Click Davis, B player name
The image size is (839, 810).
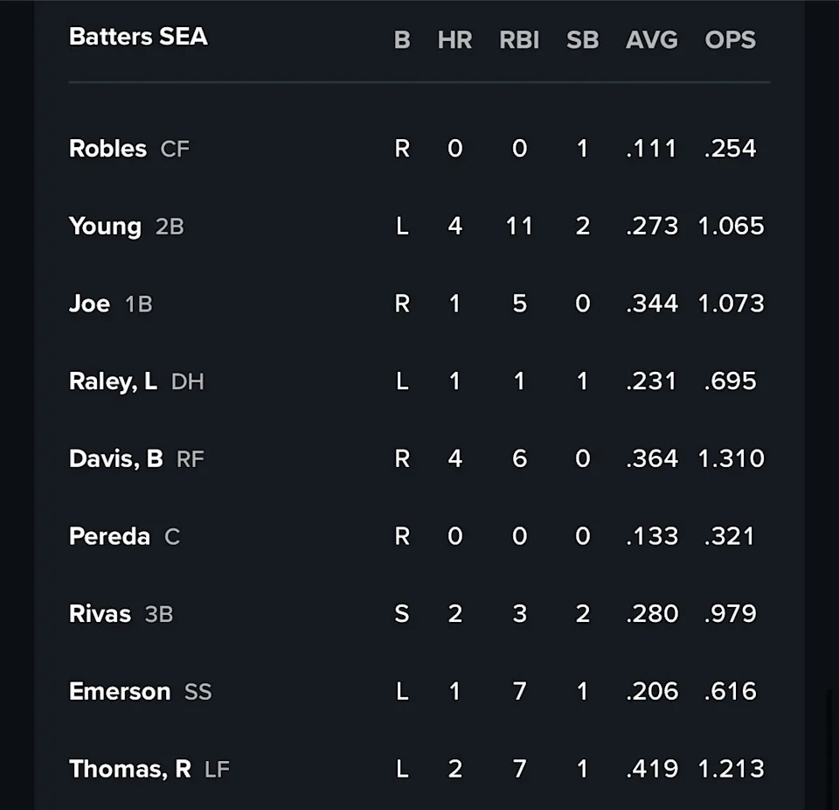pyautogui.click(x=115, y=458)
